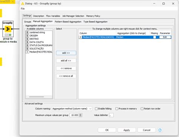The width and height of the screenshot is (179, 137).
Task: Select DATA COLETA in available columns
Action: [39, 42]
